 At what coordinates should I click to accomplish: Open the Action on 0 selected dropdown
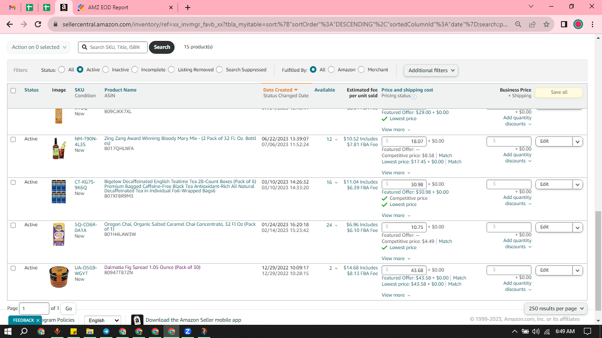point(39,47)
